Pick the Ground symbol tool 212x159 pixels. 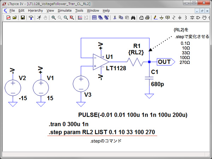coord(161,17)
